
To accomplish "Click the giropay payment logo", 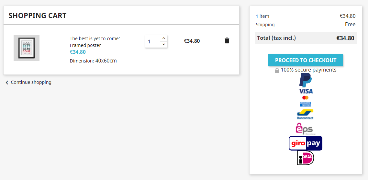I will [x=306, y=143].
